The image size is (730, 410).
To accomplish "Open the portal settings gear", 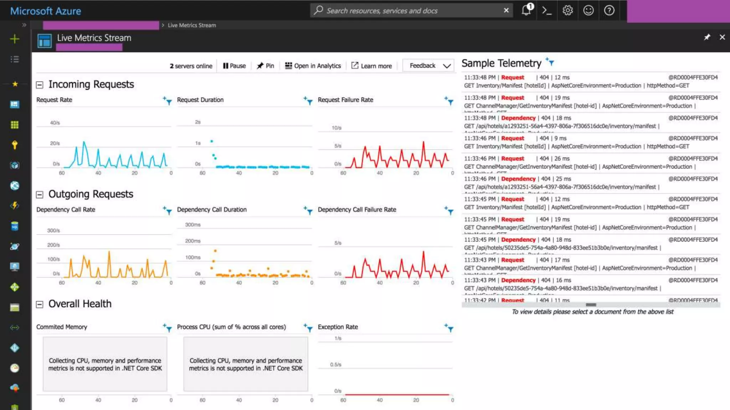I will point(567,11).
